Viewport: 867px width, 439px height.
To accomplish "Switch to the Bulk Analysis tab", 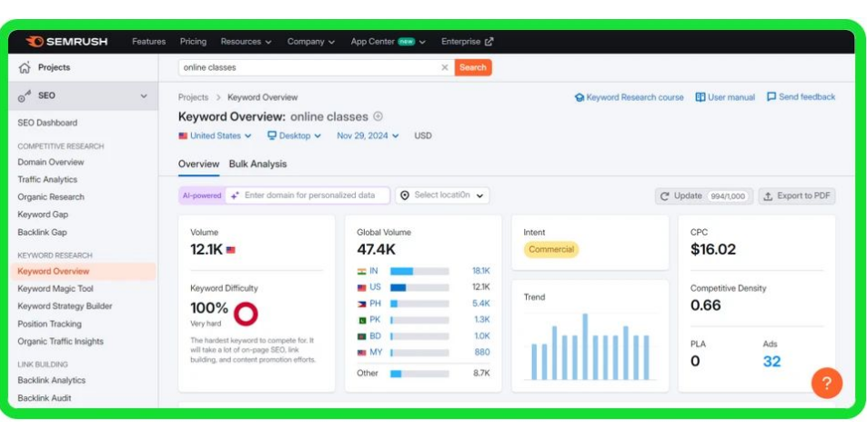I will click(x=257, y=164).
